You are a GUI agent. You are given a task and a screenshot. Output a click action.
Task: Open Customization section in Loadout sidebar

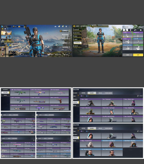pyautogui.click(x=78, y=43)
